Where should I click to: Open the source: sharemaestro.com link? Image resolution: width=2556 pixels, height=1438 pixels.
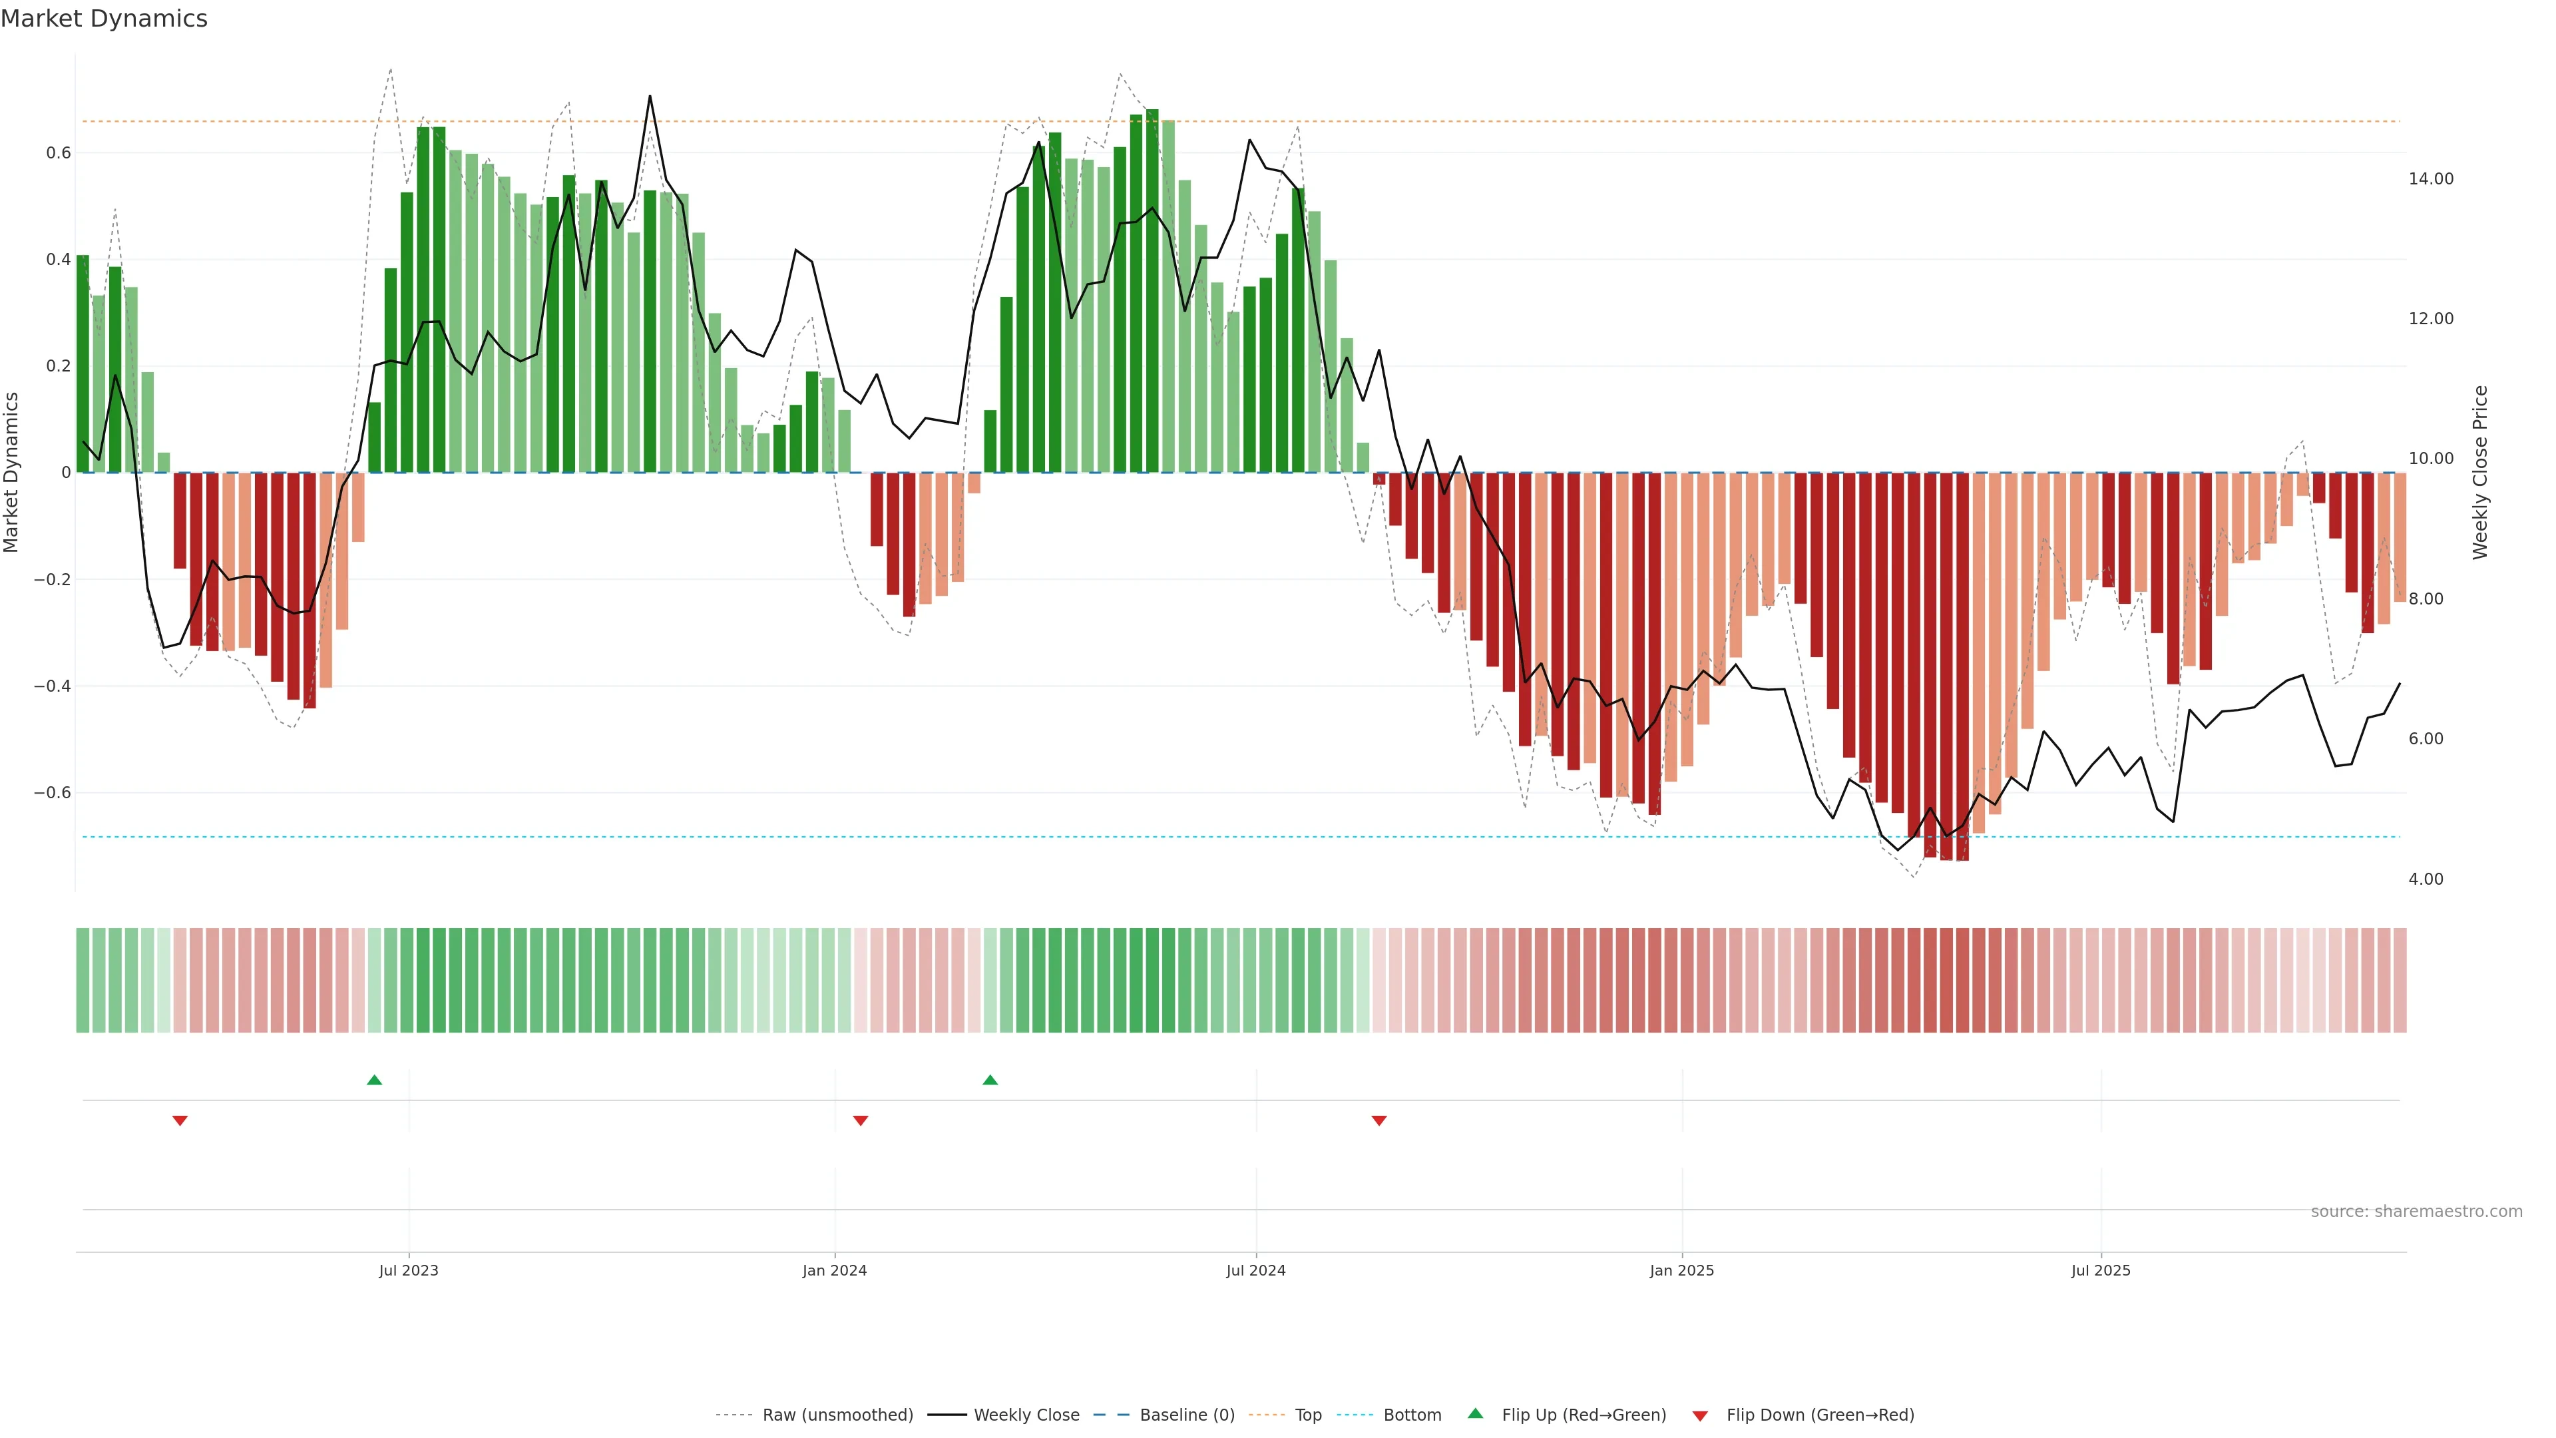pos(2416,1212)
